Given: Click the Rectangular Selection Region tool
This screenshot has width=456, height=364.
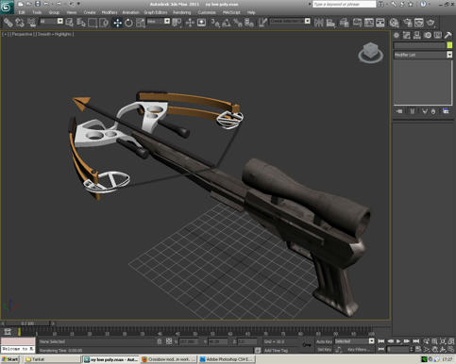Looking at the screenshot, I should tap(93, 23).
